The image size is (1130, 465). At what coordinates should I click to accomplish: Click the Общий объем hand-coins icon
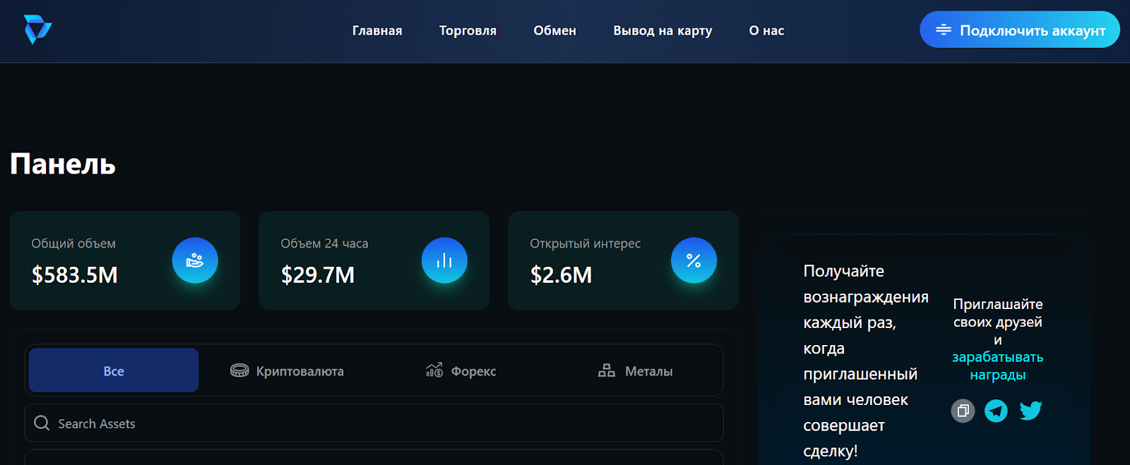point(195,260)
